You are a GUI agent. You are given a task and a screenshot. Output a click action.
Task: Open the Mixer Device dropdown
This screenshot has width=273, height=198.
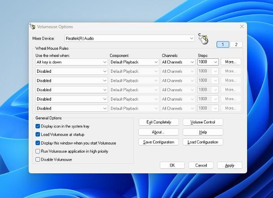tap(129, 38)
